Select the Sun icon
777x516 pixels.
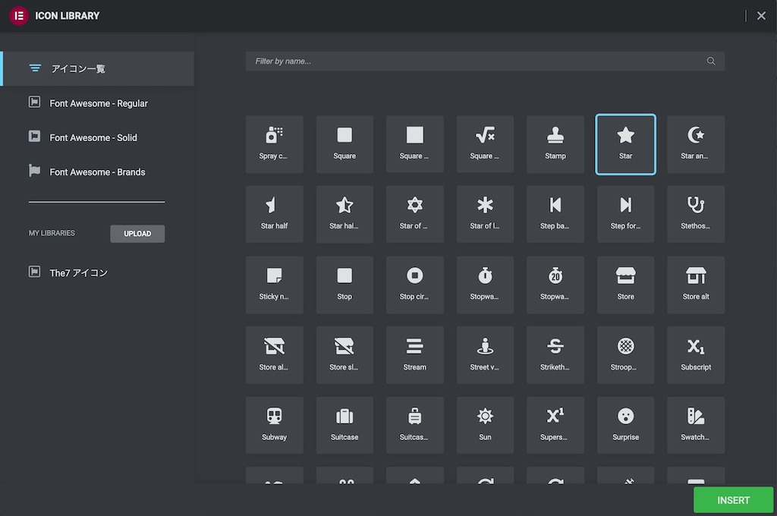point(485,425)
